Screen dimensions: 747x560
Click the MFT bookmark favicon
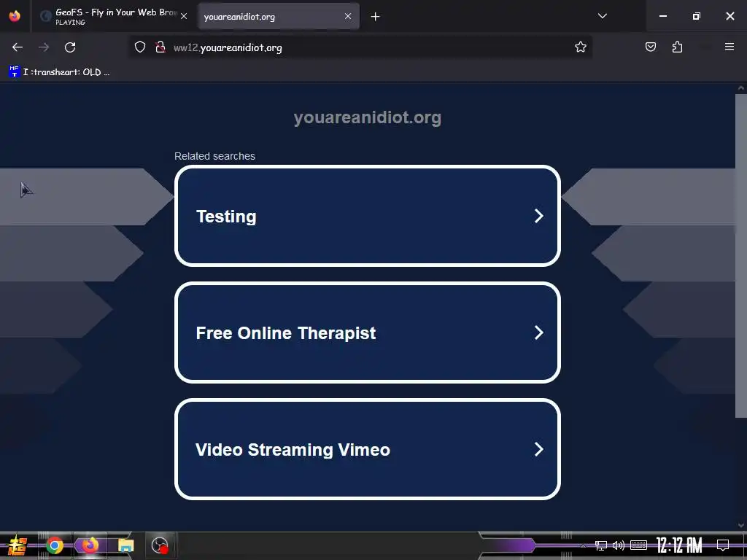(x=15, y=72)
